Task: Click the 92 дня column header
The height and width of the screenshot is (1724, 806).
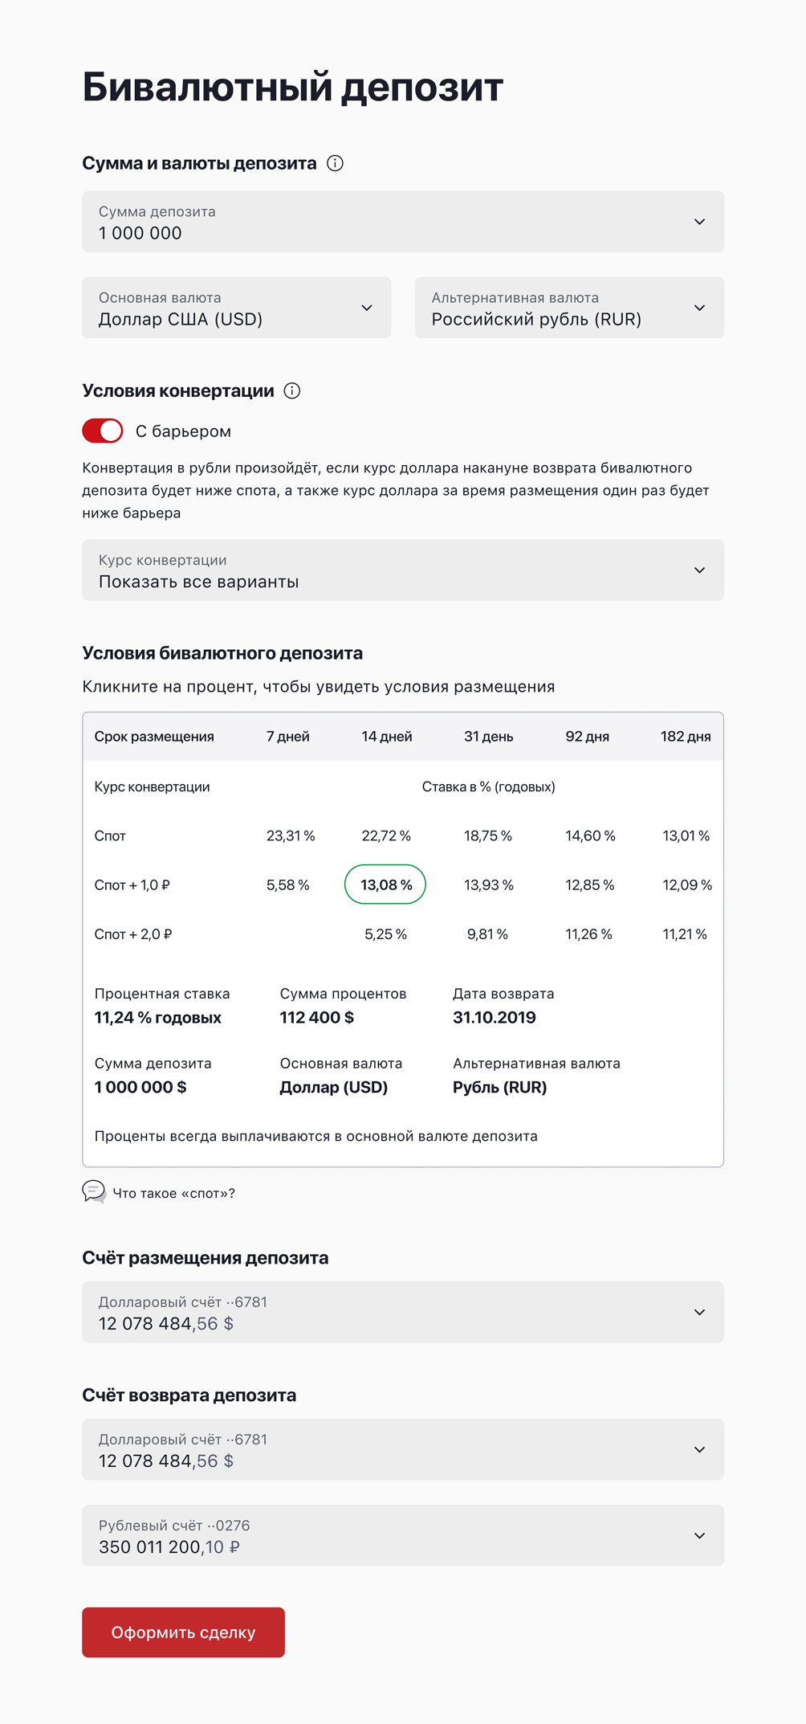Action: (x=587, y=737)
